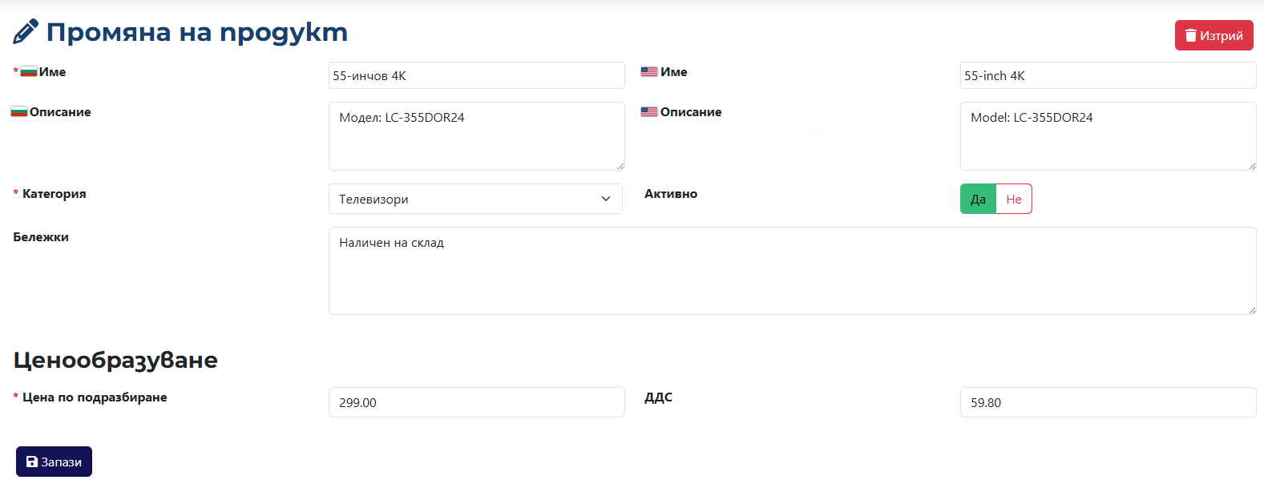Click US flag icon next to Име

649,72
